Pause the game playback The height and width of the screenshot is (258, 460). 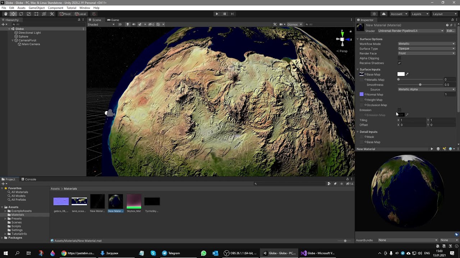click(x=225, y=14)
